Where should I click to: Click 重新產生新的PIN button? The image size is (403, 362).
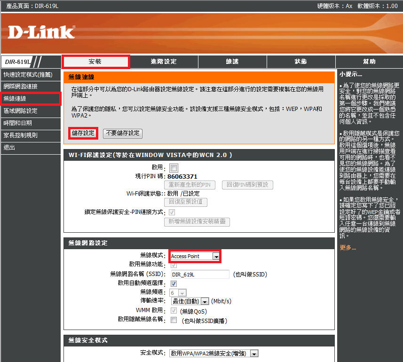pyautogui.click(x=190, y=185)
